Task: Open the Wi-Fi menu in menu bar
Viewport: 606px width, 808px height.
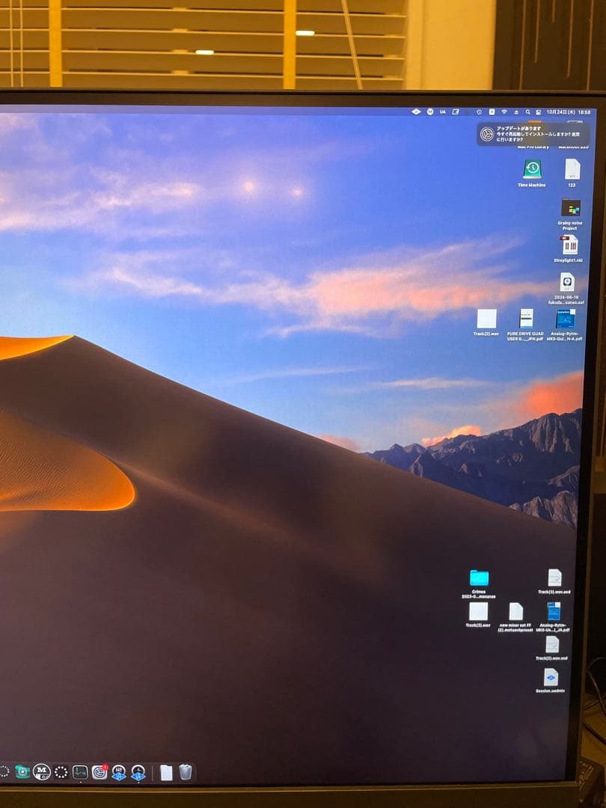Action: (x=504, y=111)
